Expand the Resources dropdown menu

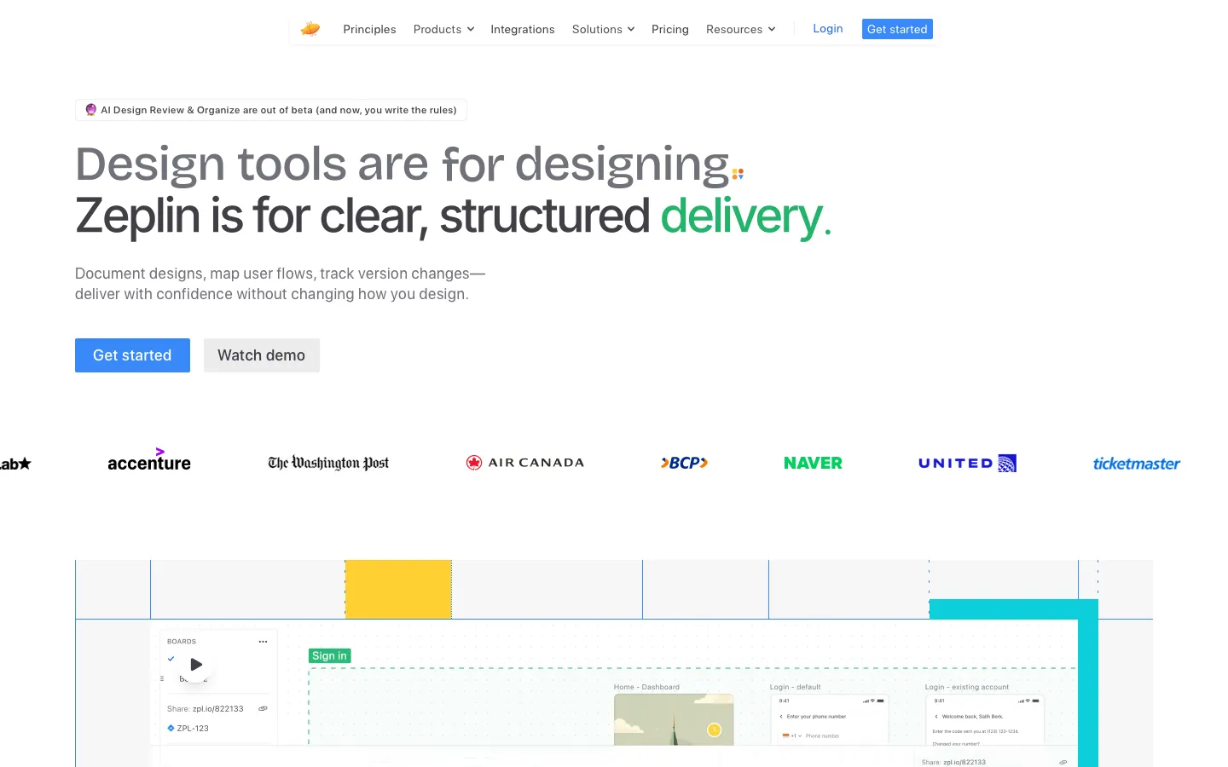point(740,29)
